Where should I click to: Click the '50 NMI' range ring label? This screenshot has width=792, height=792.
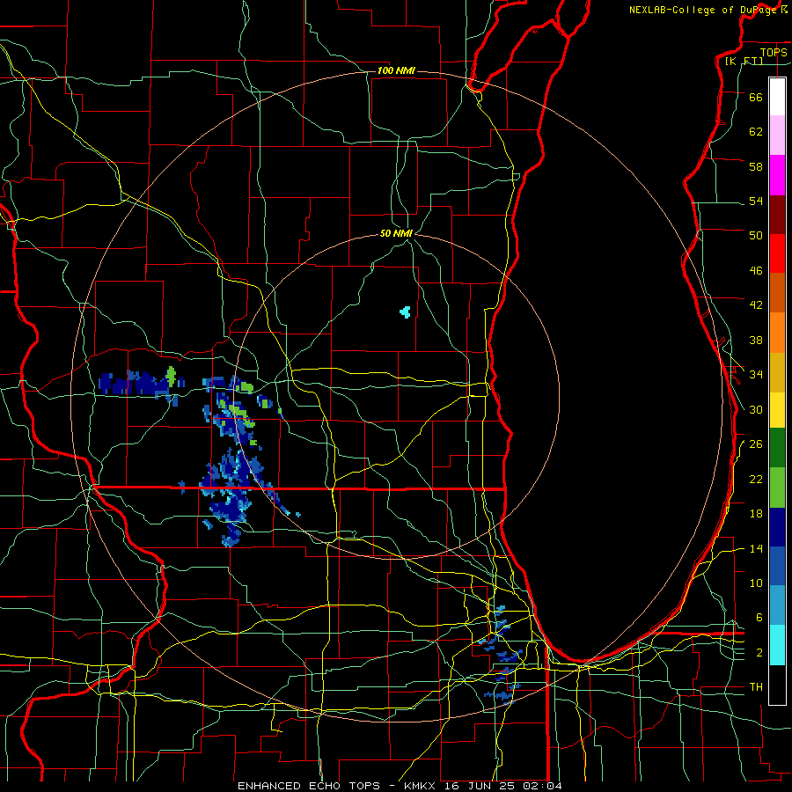[396, 233]
